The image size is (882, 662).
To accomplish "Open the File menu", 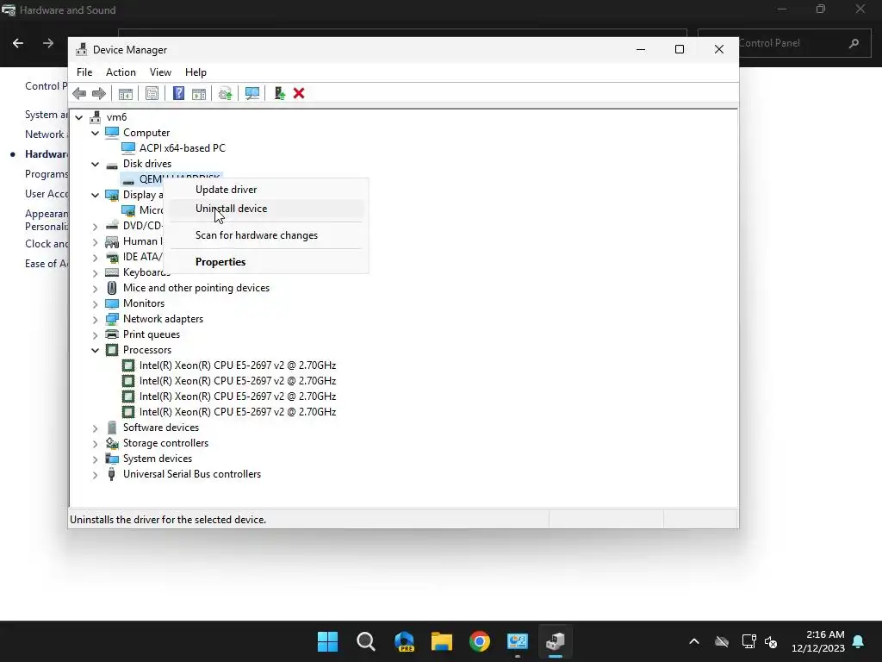I will click(84, 72).
